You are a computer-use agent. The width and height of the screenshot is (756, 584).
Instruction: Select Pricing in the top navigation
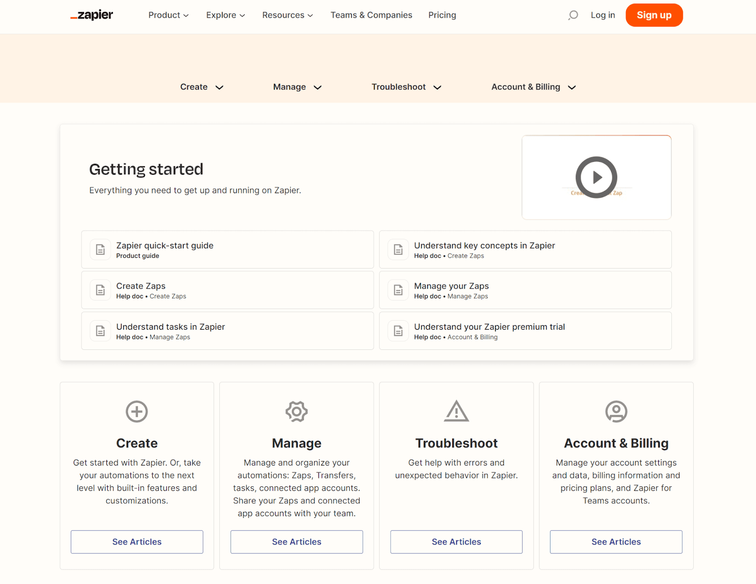[x=442, y=15]
